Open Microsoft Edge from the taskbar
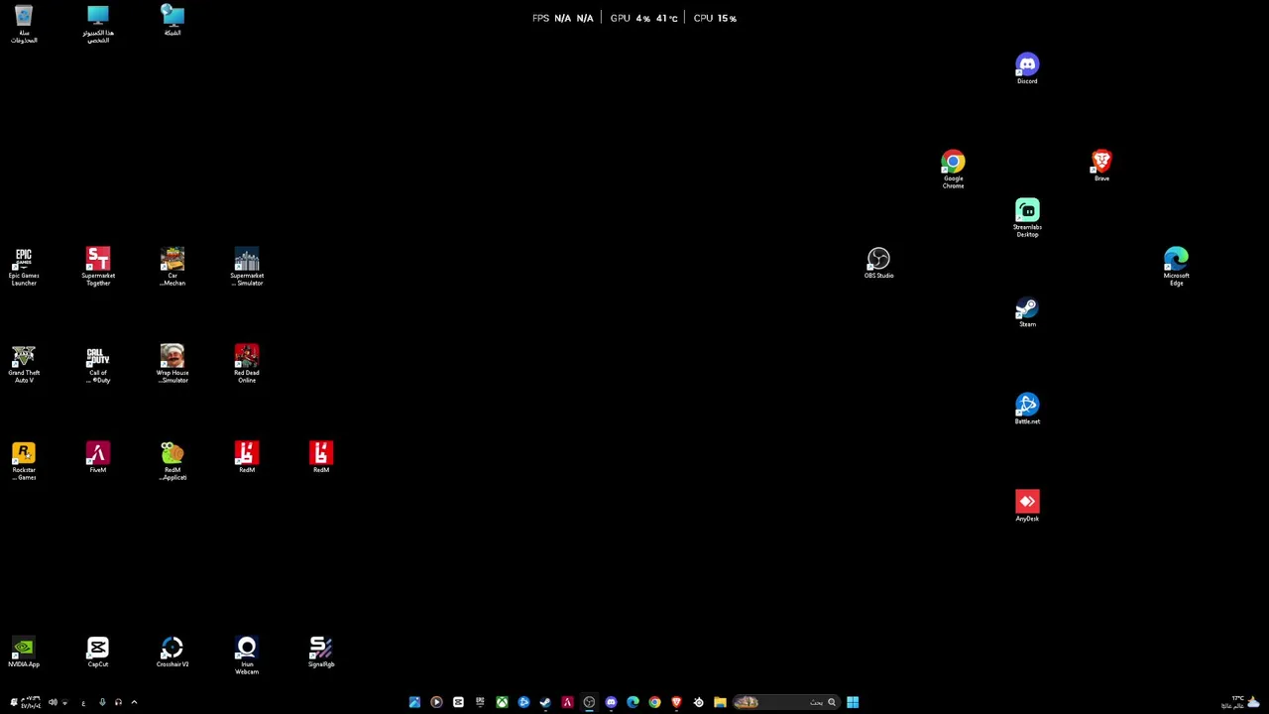1269x714 pixels. pyautogui.click(x=633, y=702)
